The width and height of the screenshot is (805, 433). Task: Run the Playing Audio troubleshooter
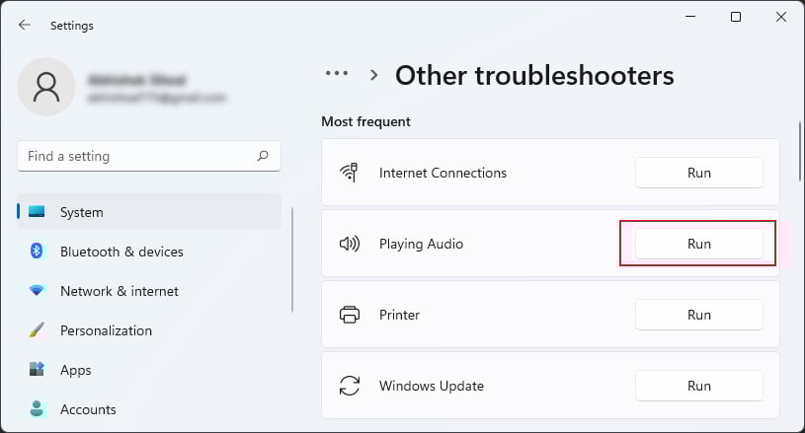pos(698,244)
